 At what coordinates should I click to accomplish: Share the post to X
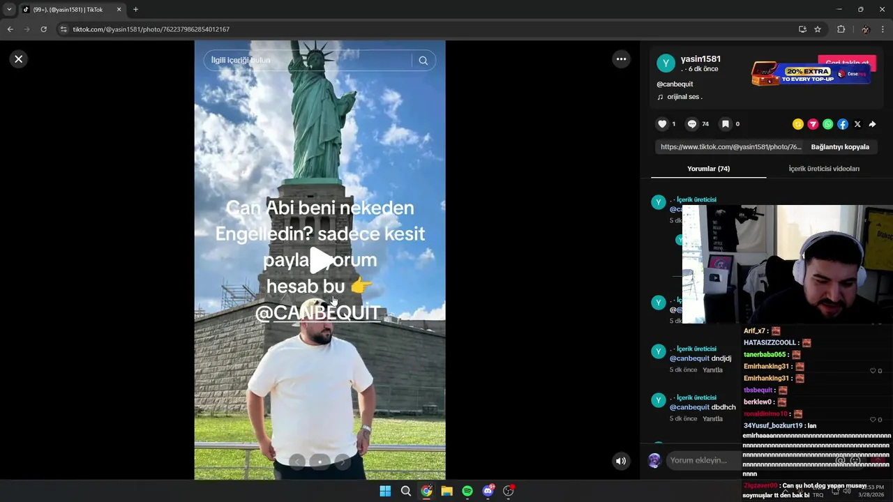(x=857, y=124)
